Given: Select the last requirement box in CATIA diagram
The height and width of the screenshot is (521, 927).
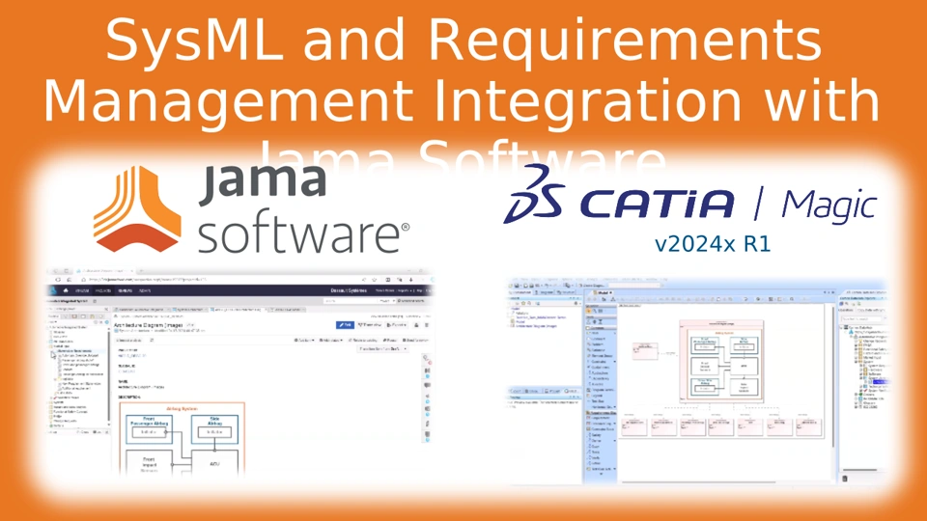Looking at the screenshot, I should point(809,427).
